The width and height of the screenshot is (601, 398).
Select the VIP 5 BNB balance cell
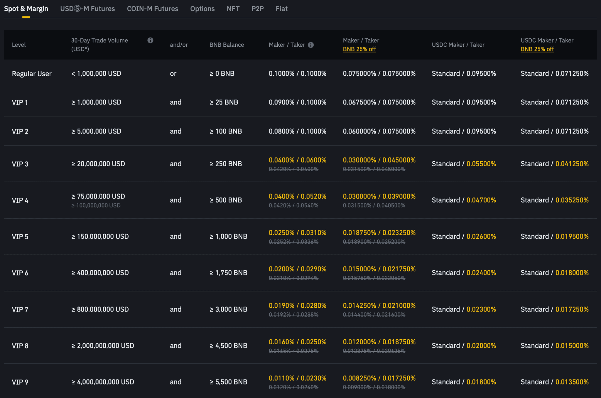point(229,236)
